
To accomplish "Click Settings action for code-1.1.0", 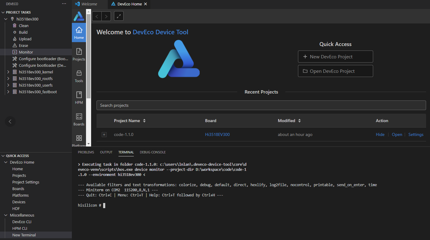I will click(416, 134).
